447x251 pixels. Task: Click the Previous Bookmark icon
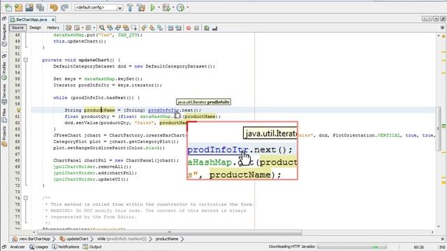click(144, 28)
